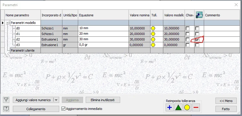This screenshot has height=116, width=242.
Task: Click the d2 comment cell
Action: pyautogui.click(x=222, y=39)
